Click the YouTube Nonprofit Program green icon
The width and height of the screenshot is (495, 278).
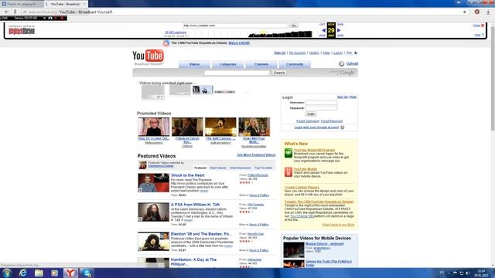pos(288,153)
